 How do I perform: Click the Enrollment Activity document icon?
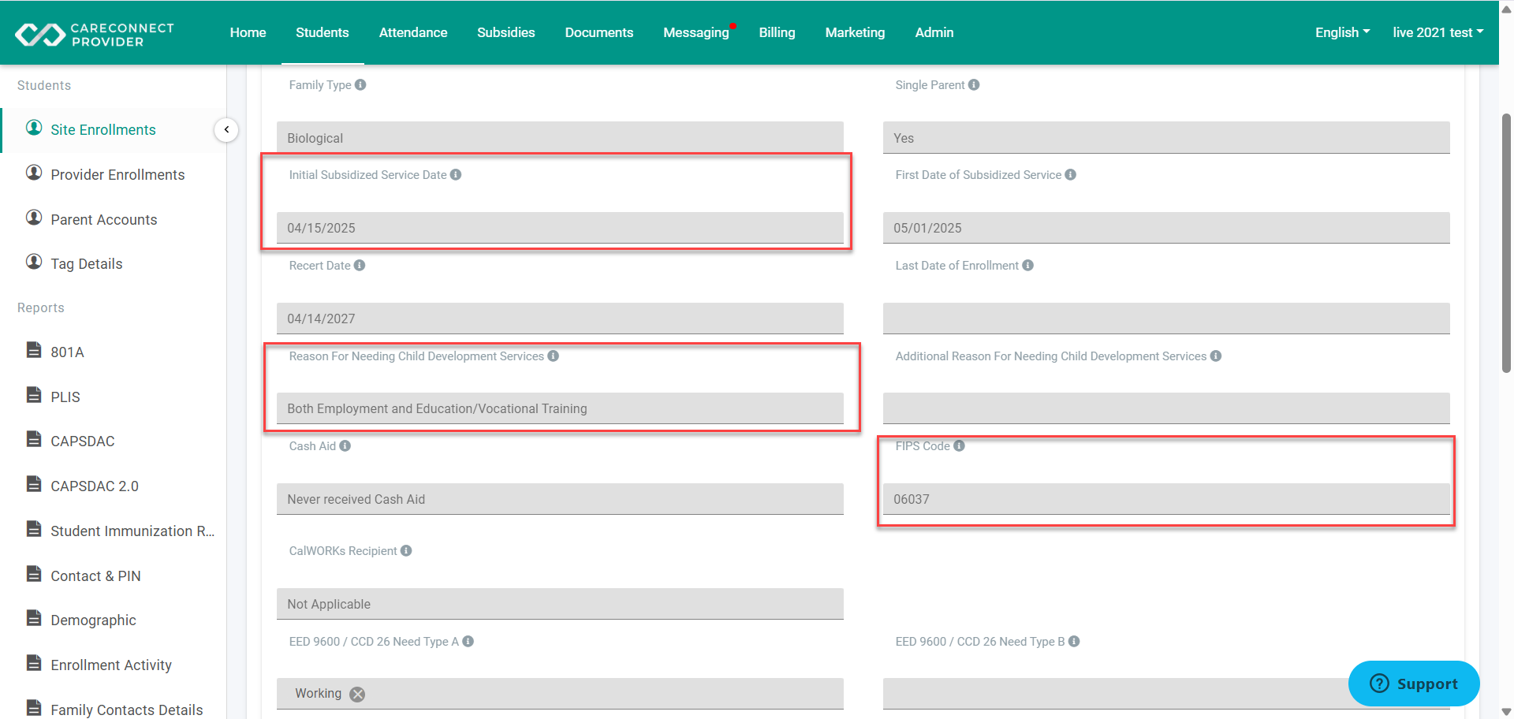pos(34,663)
